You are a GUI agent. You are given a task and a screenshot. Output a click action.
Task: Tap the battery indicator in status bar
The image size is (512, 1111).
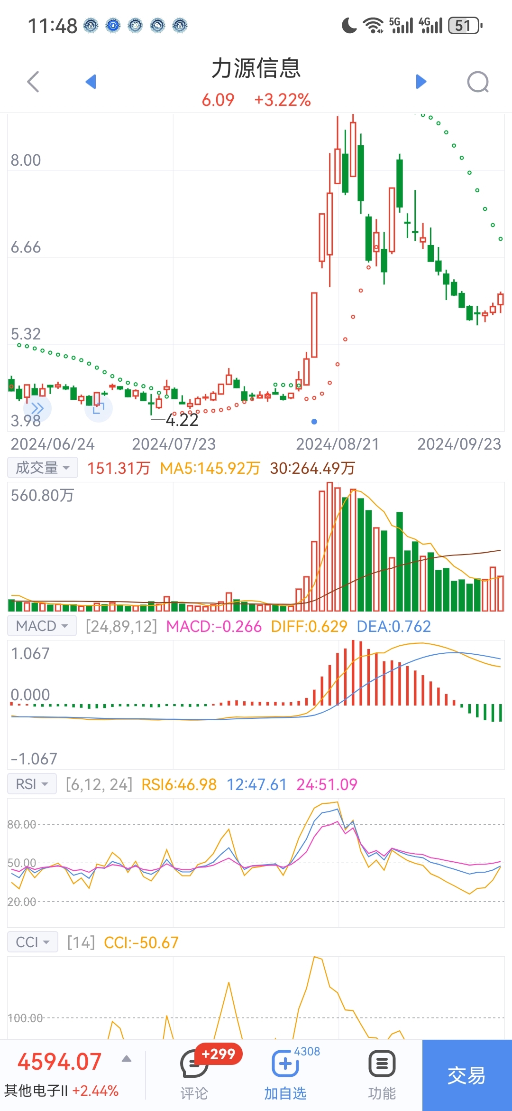[465, 25]
